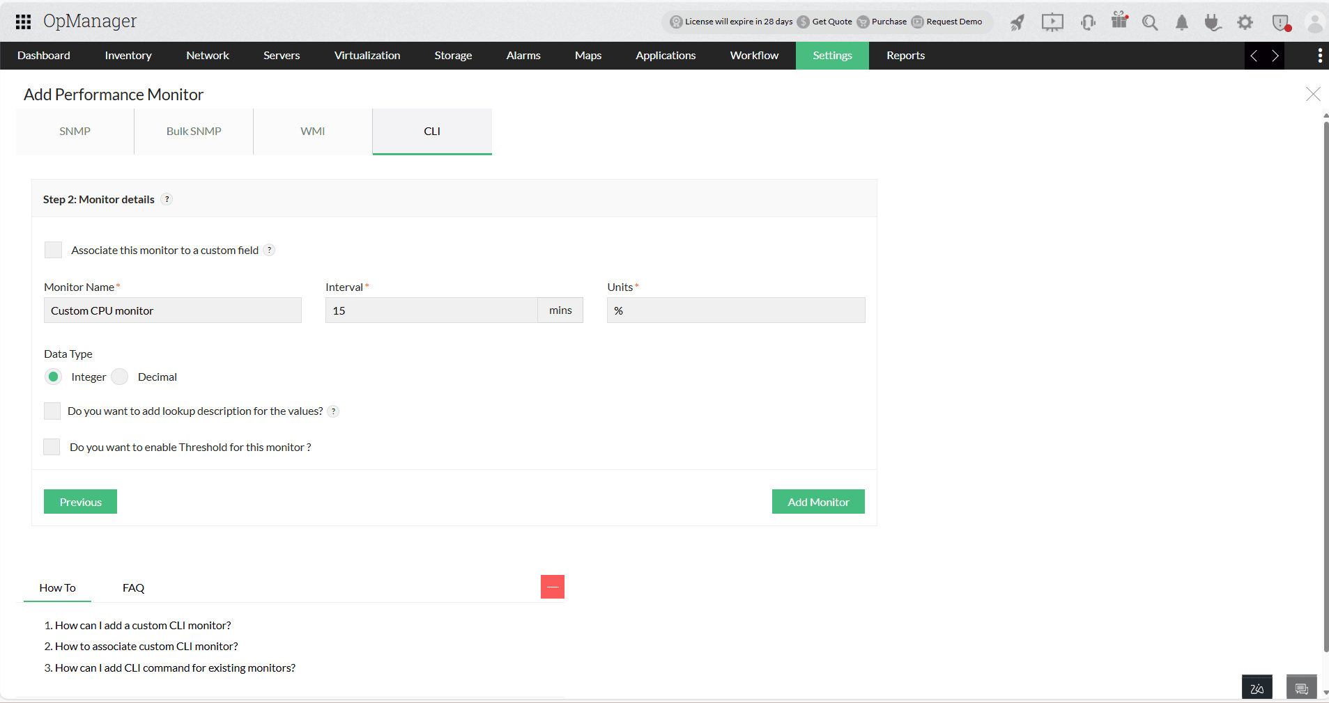Open the settings gear icon
The width and height of the screenshot is (1329, 703).
(x=1245, y=22)
